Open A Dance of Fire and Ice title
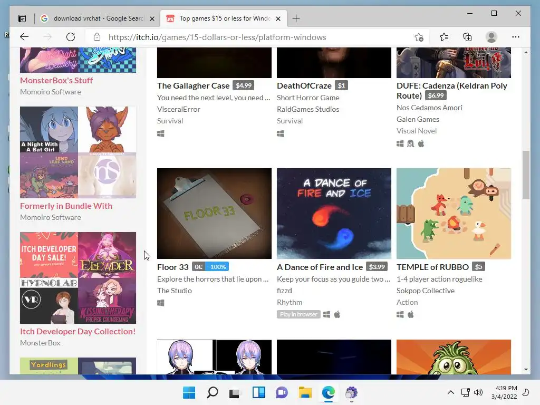This screenshot has width=540, height=405. pyautogui.click(x=320, y=267)
